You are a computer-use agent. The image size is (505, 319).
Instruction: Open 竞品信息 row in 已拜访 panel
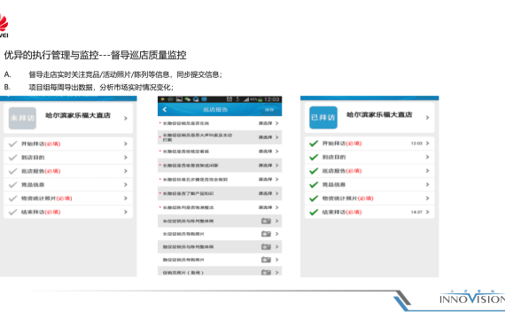[369, 184]
